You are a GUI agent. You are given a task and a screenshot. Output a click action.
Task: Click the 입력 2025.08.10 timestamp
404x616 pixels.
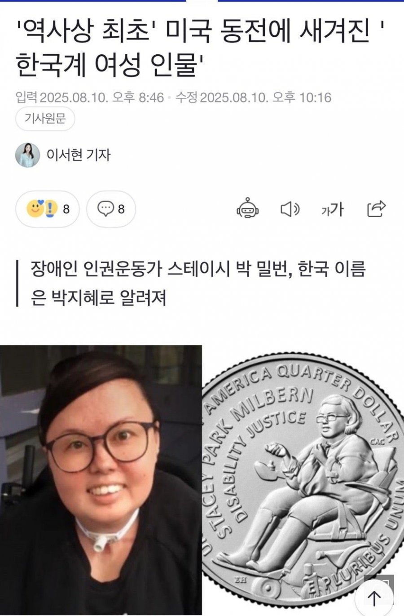pyautogui.click(x=90, y=97)
